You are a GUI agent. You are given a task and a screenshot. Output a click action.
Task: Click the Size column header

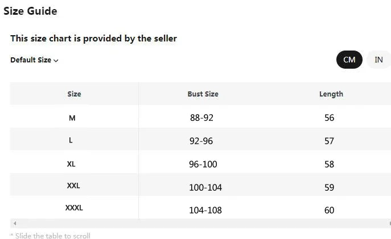[x=74, y=94]
